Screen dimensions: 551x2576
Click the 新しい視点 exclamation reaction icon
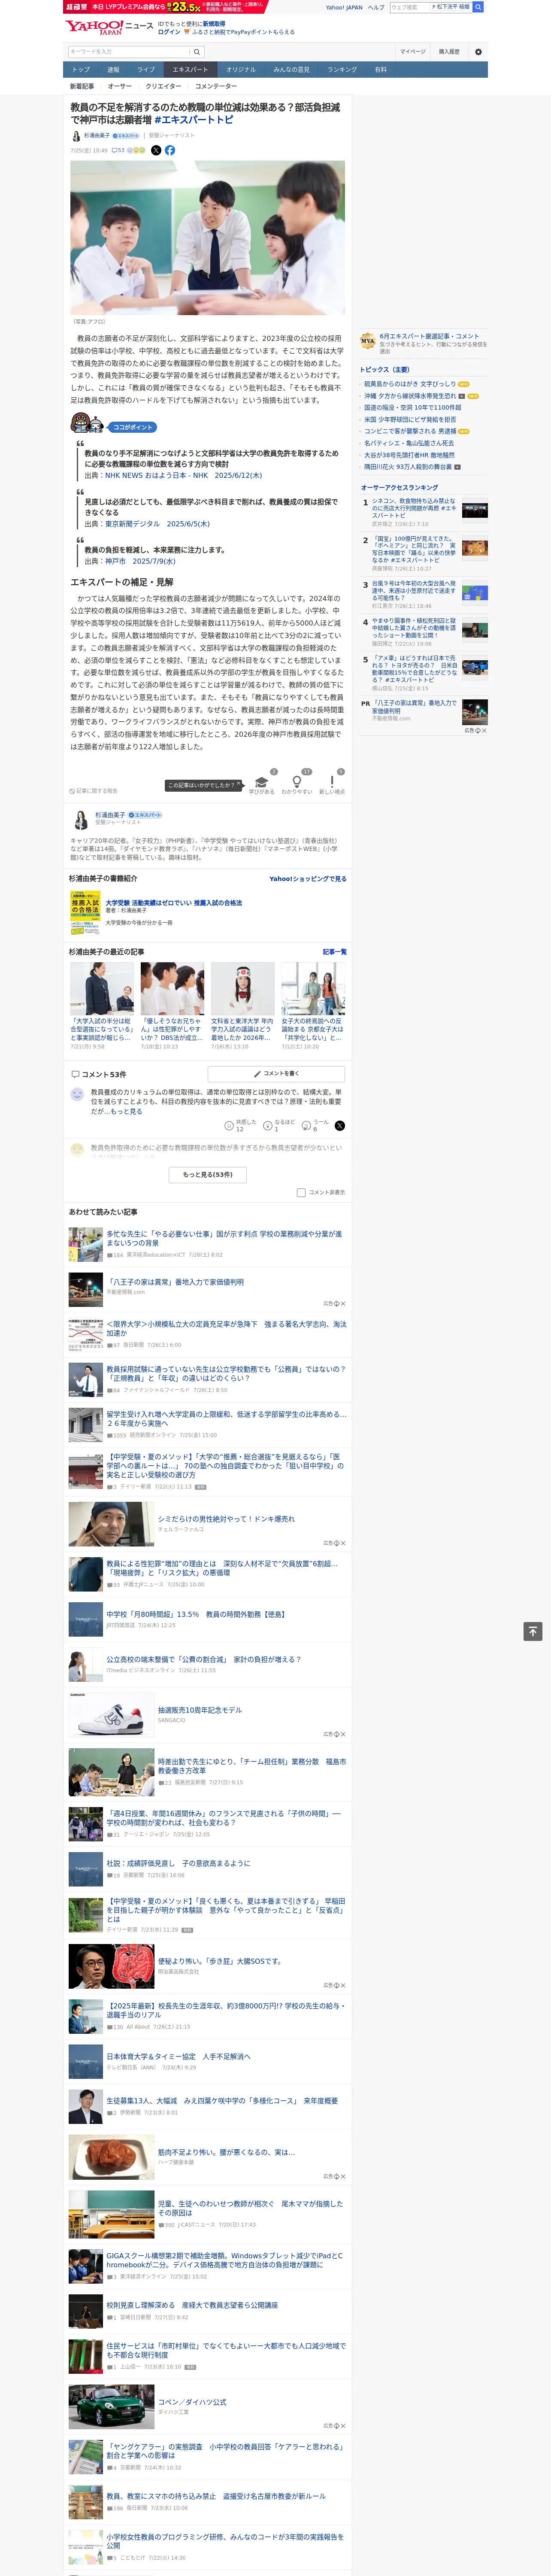click(x=332, y=782)
